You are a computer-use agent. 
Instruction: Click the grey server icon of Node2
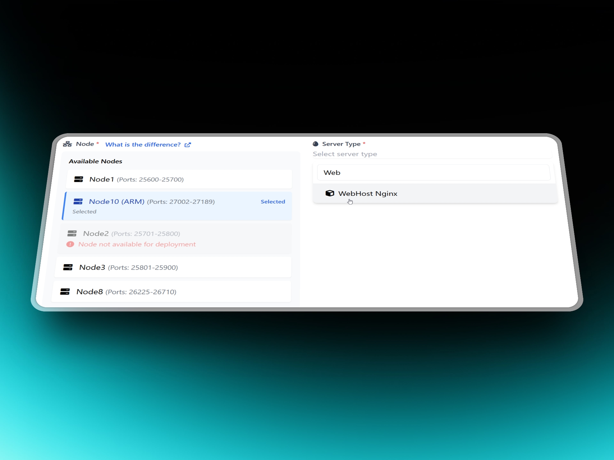pos(72,233)
